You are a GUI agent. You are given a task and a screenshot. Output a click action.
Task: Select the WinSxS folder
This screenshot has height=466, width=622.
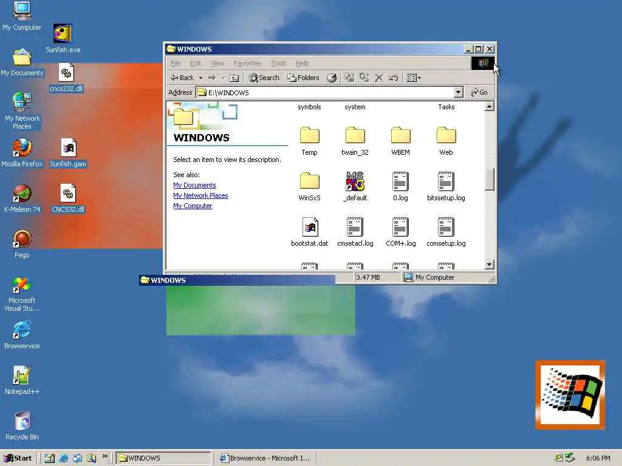[309, 187]
